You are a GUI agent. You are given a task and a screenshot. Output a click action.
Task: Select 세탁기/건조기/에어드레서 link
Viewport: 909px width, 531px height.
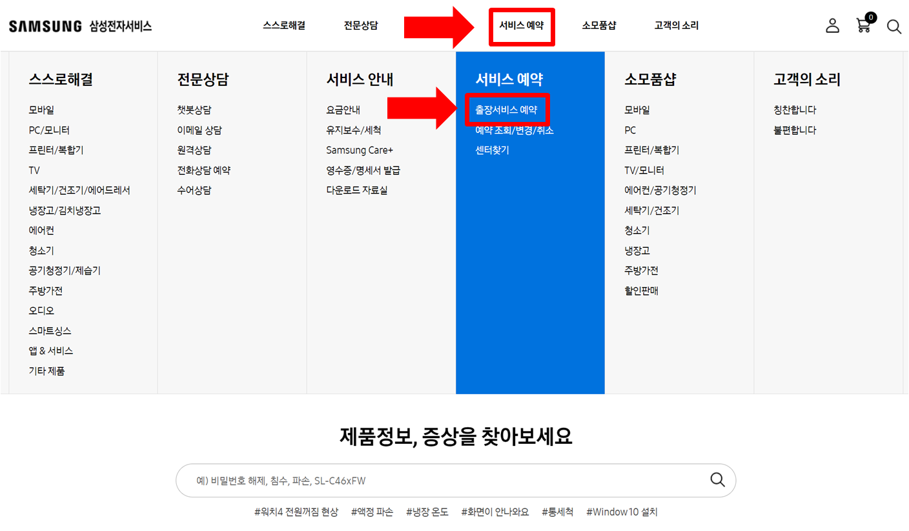[79, 190]
